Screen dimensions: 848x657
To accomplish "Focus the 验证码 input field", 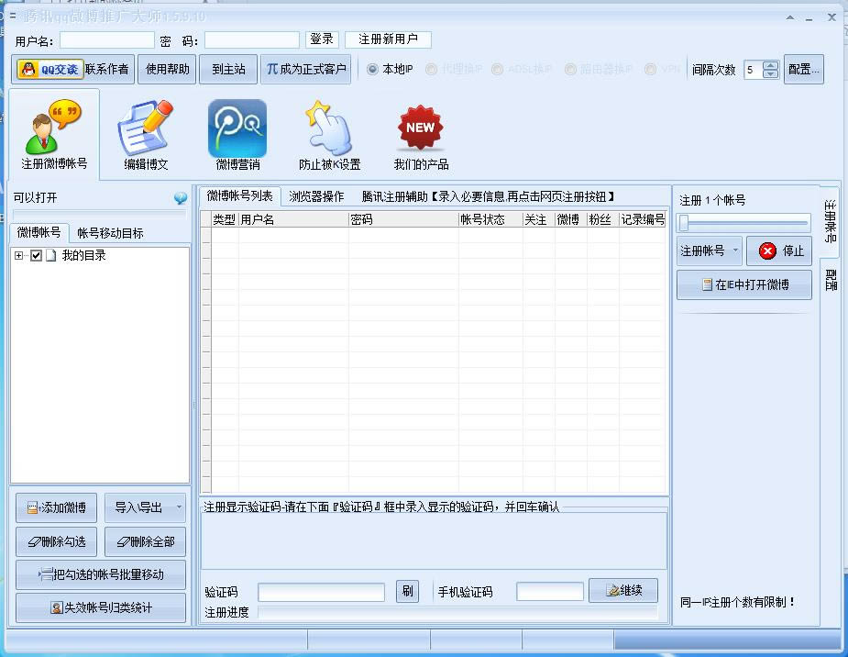I will click(x=321, y=592).
